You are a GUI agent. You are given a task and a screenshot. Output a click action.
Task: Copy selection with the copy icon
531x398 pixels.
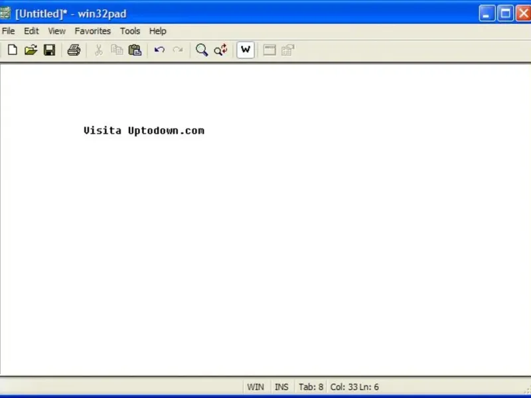pos(117,50)
